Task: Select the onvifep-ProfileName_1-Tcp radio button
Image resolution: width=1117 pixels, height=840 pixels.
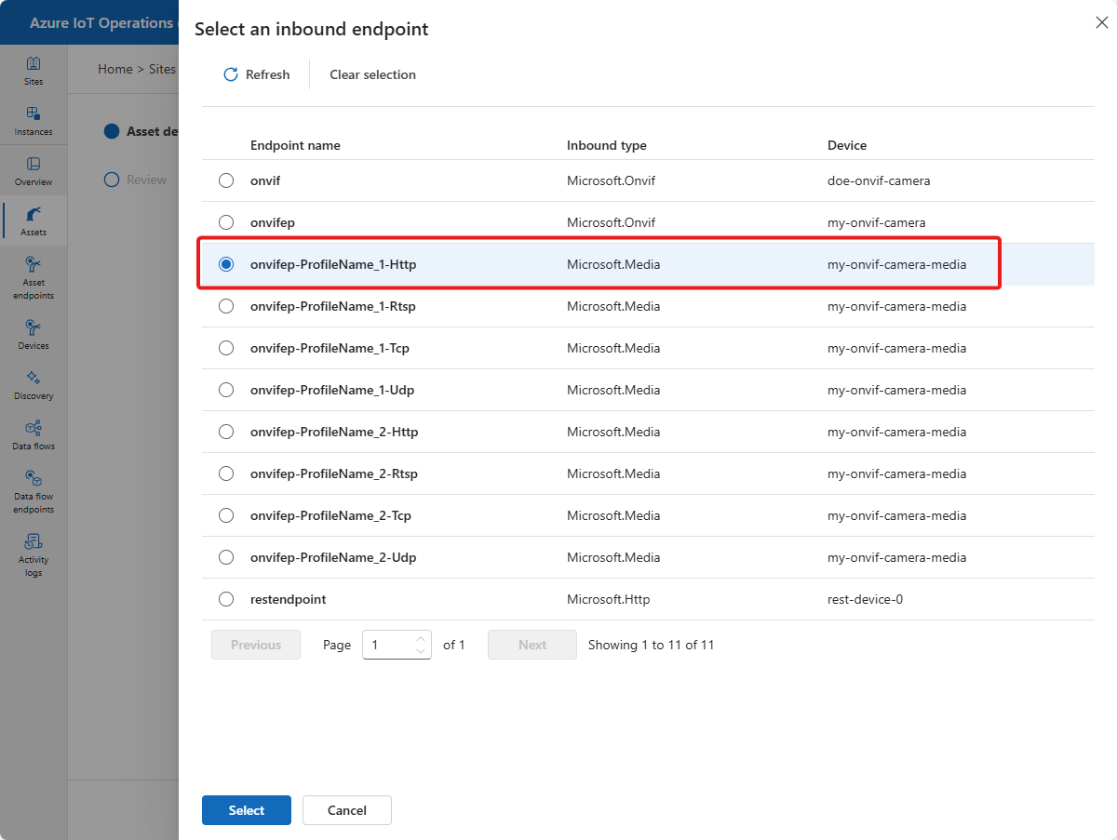Action: click(226, 348)
